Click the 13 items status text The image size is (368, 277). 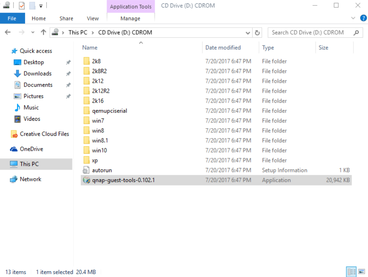pos(16,272)
